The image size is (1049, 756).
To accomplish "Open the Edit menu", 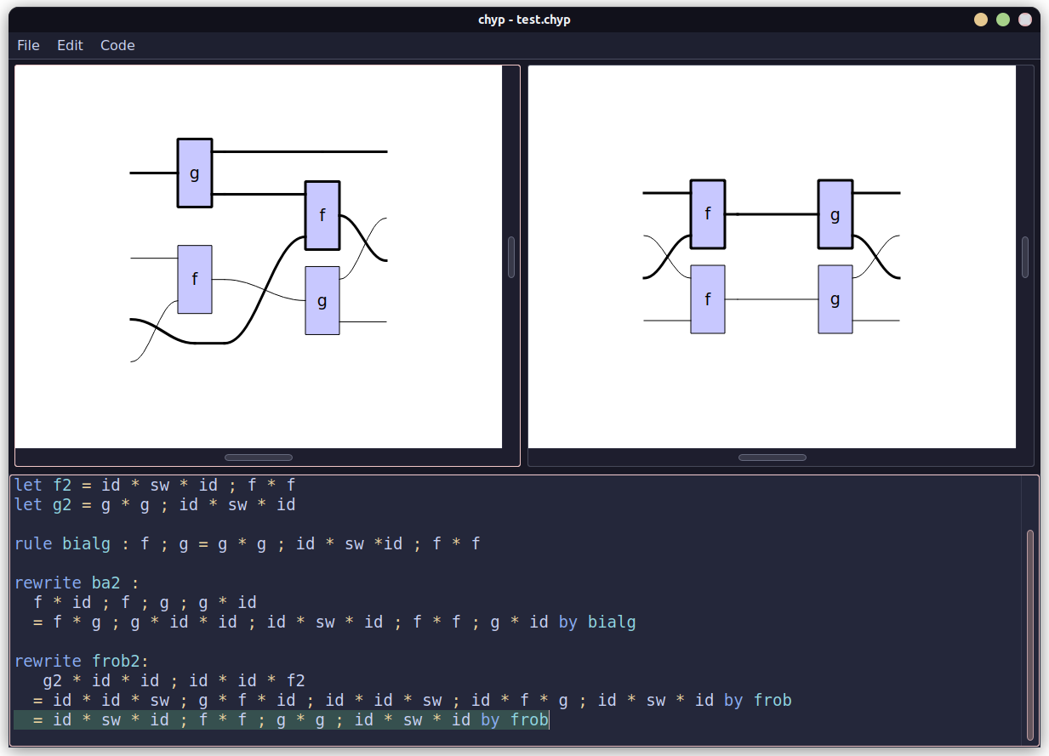I will pos(70,45).
